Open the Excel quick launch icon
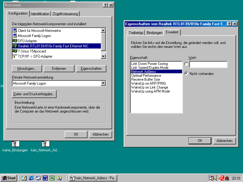The width and height of the screenshot is (243, 182). pyautogui.click(x=52, y=178)
